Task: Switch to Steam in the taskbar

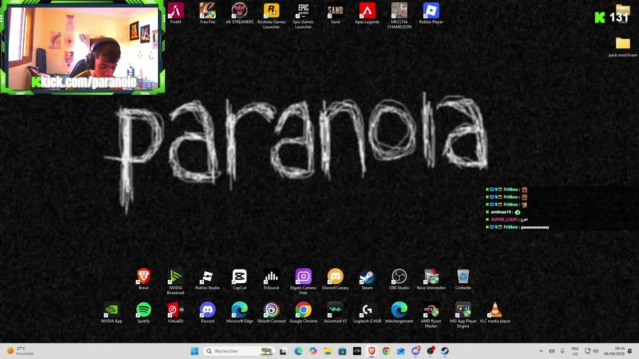Action: tap(445, 351)
